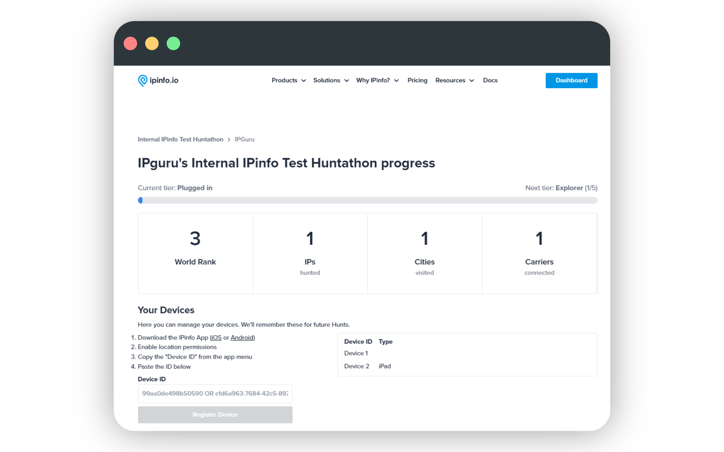Image resolution: width=724 pixels, height=452 pixels.
Task: Open the Resources dropdown
Action: click(x=454, y=80)
